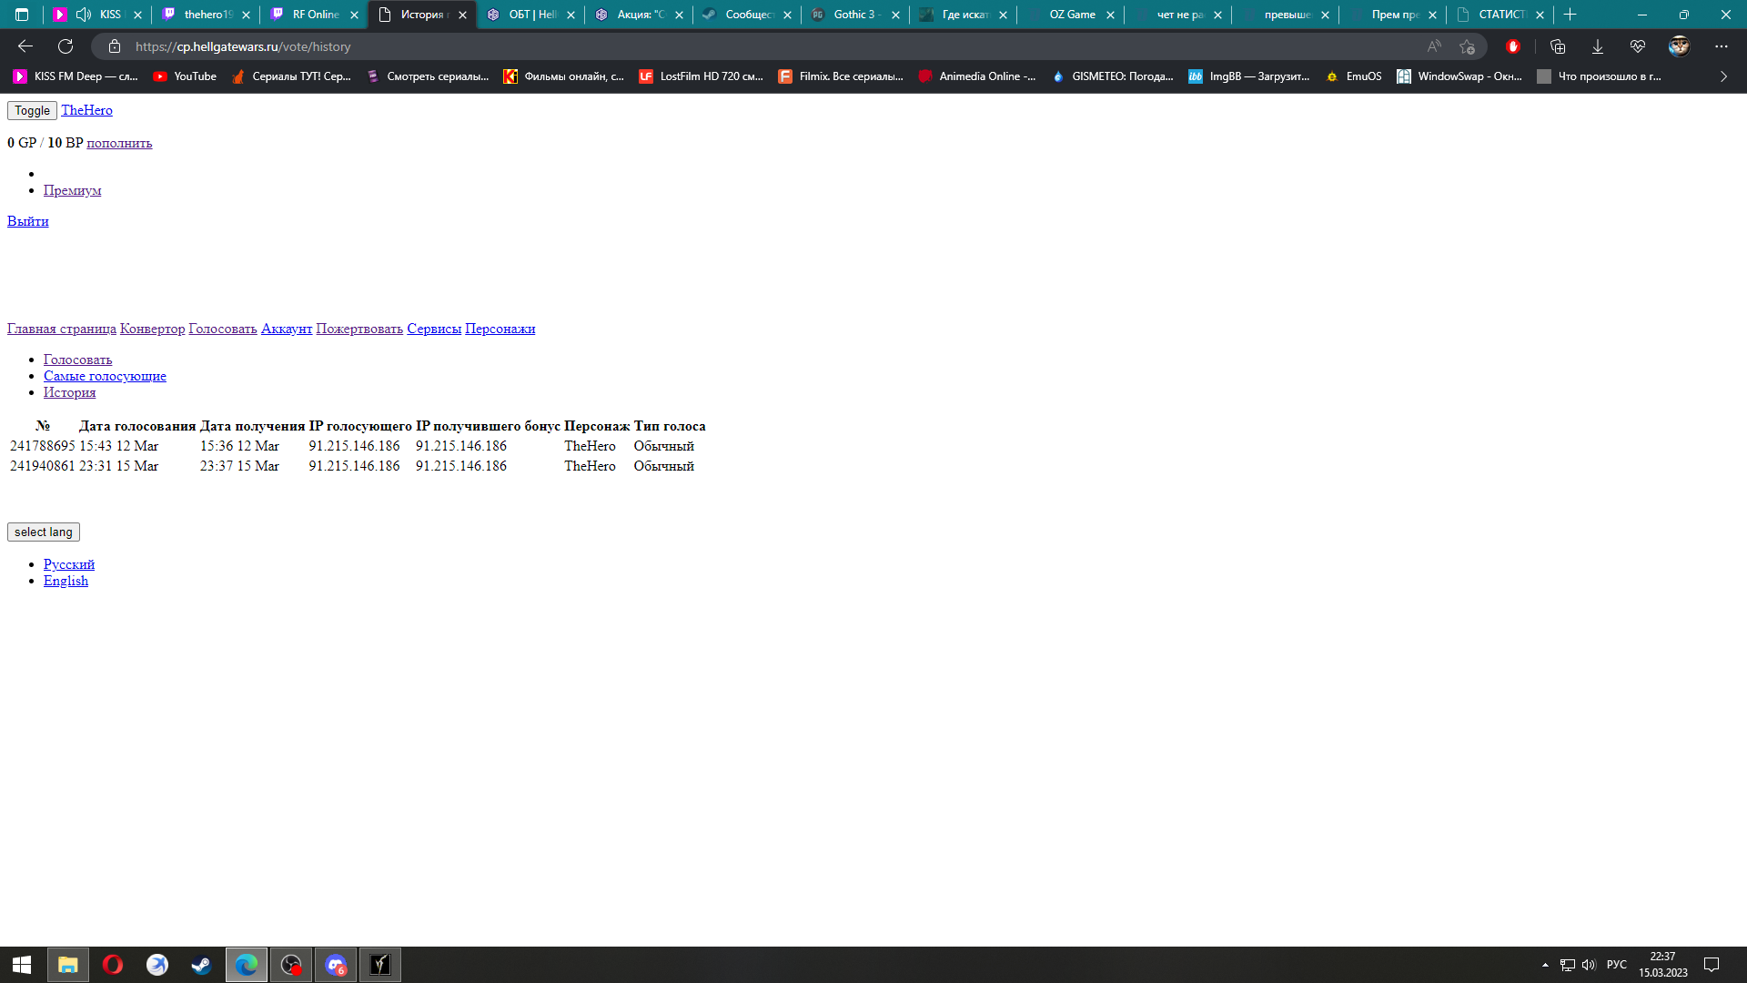Click the Toggle button
This screenshot has height=983, width=1747.
tap(32, 110)
